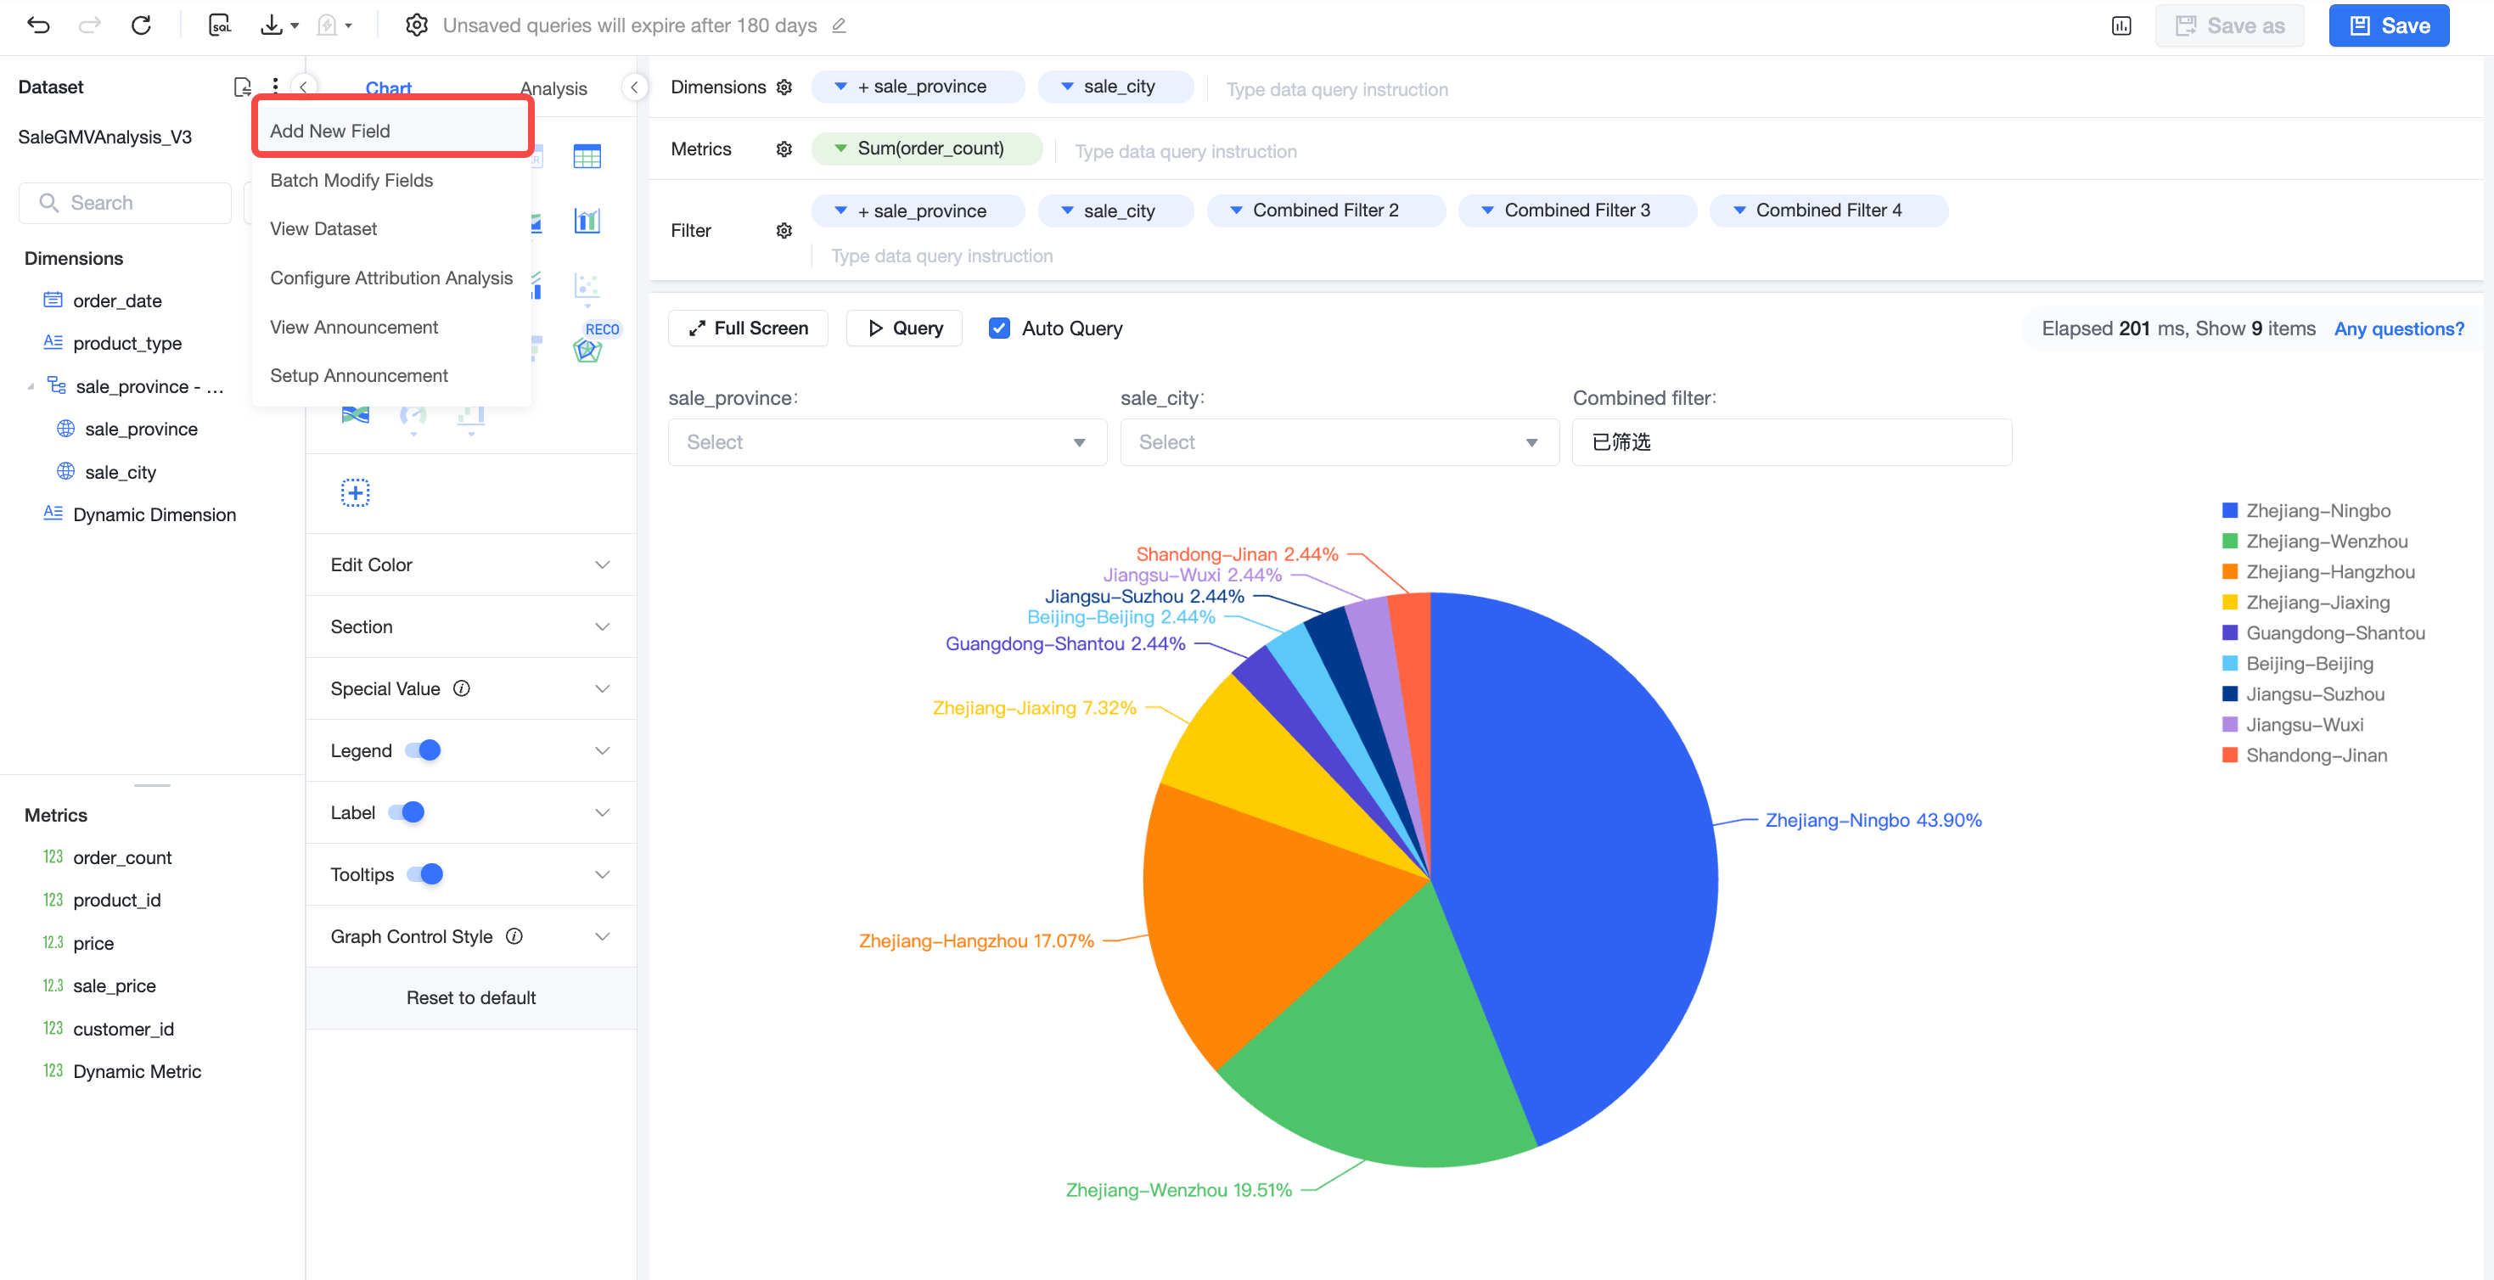Expand the Edit Color section
This screenshot has height=1280, width=2494.
470,564
